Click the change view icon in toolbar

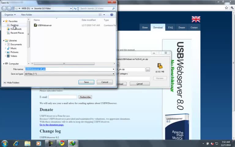click(x=100, y=15)
